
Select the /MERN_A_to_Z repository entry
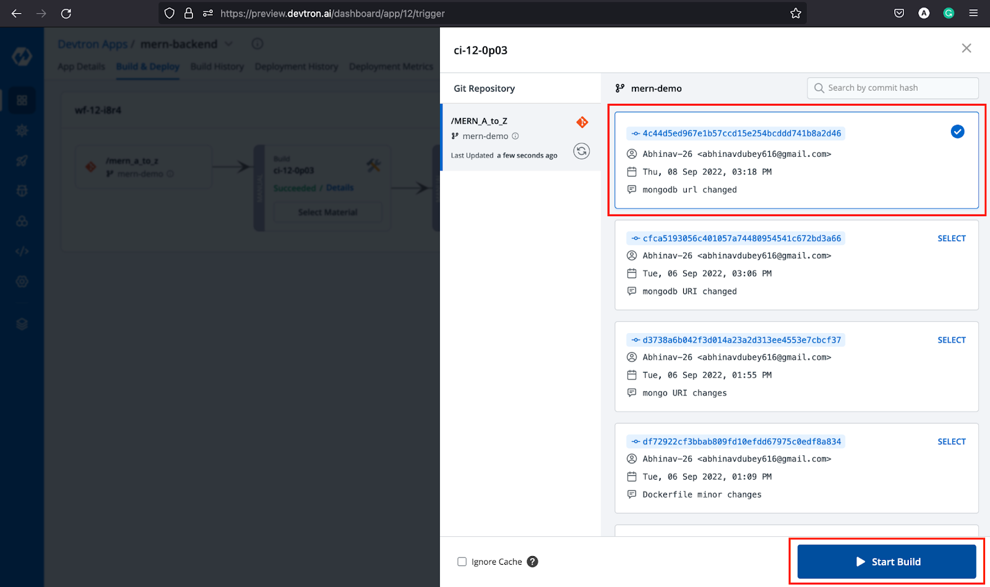coord(521,137)
